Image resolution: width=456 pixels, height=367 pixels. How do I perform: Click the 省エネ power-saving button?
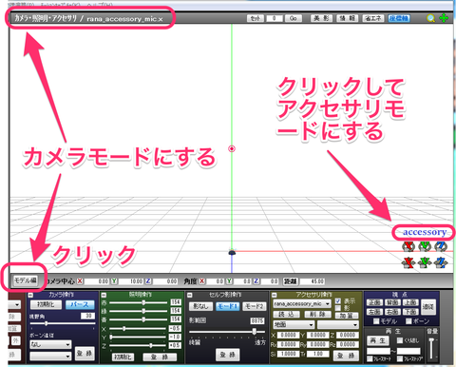[x=373, y=18]
